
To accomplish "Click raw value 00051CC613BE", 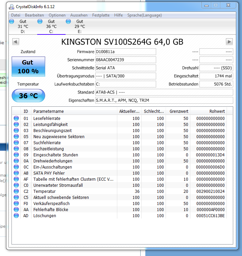I will (211, 216).
